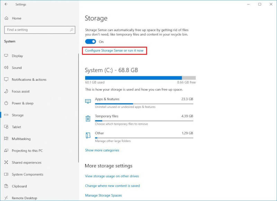Click the System (C:) storage usage bar
Viewport: 277px width, 201px height.
[x=141, y=78]
